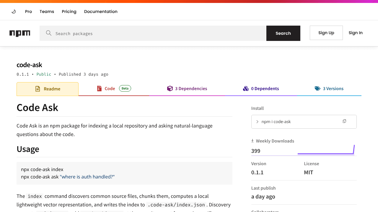Click the search magnifier icon
Screen dimensions: 378x212
tap(49, 33)
